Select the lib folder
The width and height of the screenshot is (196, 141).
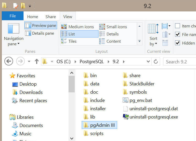pos(89,117)
